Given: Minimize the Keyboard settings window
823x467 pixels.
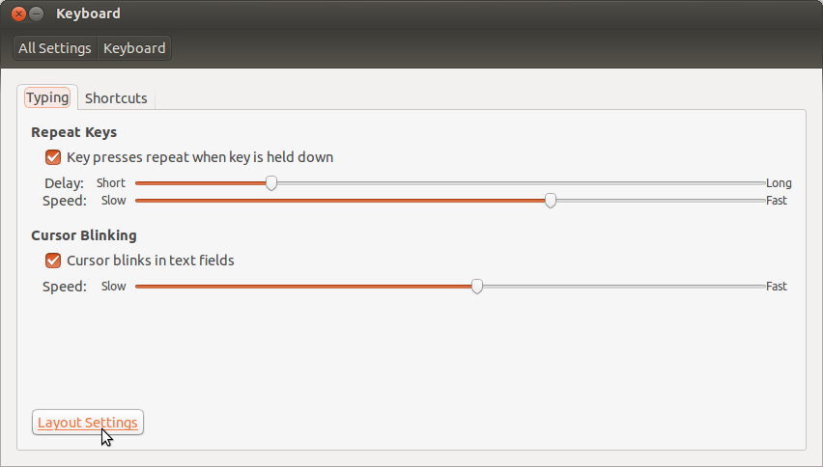Looking at the screenshot, I should (x=37, y=14).
